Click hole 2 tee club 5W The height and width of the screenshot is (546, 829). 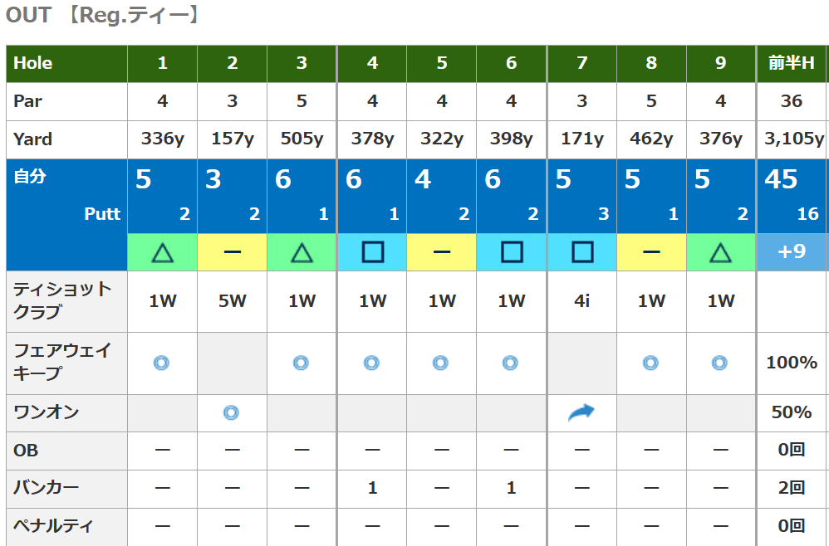233,301
